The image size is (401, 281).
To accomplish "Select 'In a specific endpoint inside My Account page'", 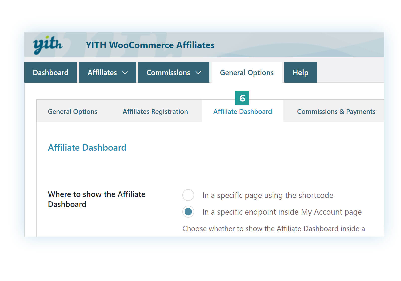I will (188, 212).
